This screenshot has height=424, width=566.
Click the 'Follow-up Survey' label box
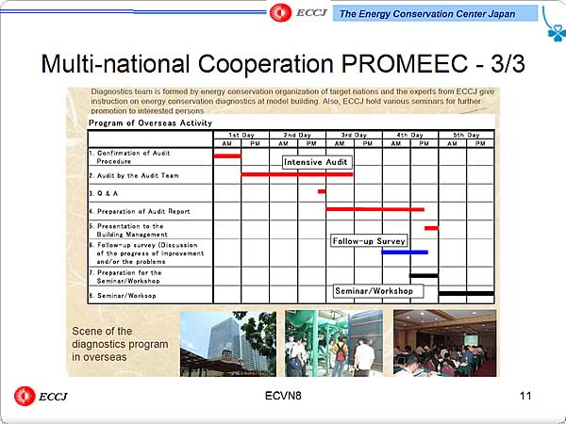pos(369,241)
